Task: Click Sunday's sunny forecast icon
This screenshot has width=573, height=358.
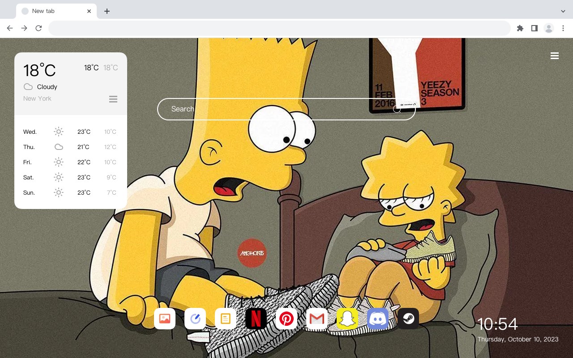Action: coord(59,192)
